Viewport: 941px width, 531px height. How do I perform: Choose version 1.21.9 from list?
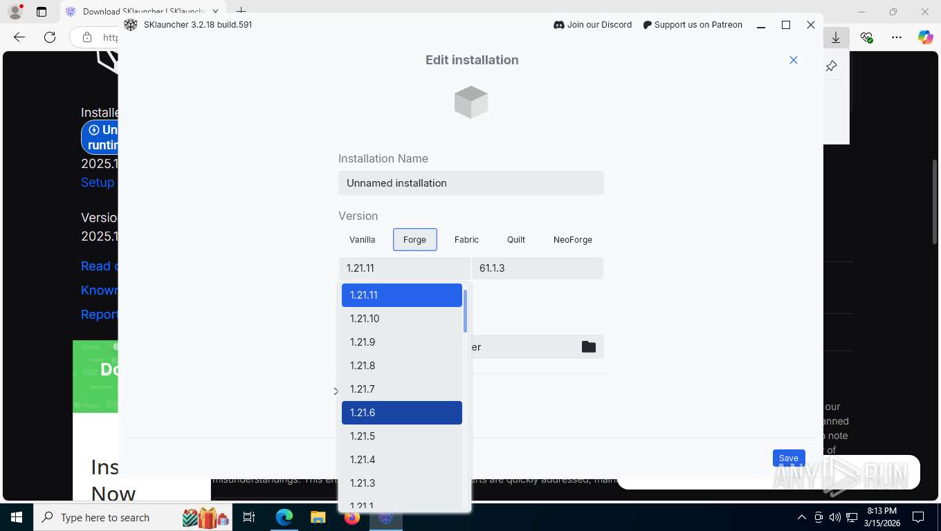point(402,342)
